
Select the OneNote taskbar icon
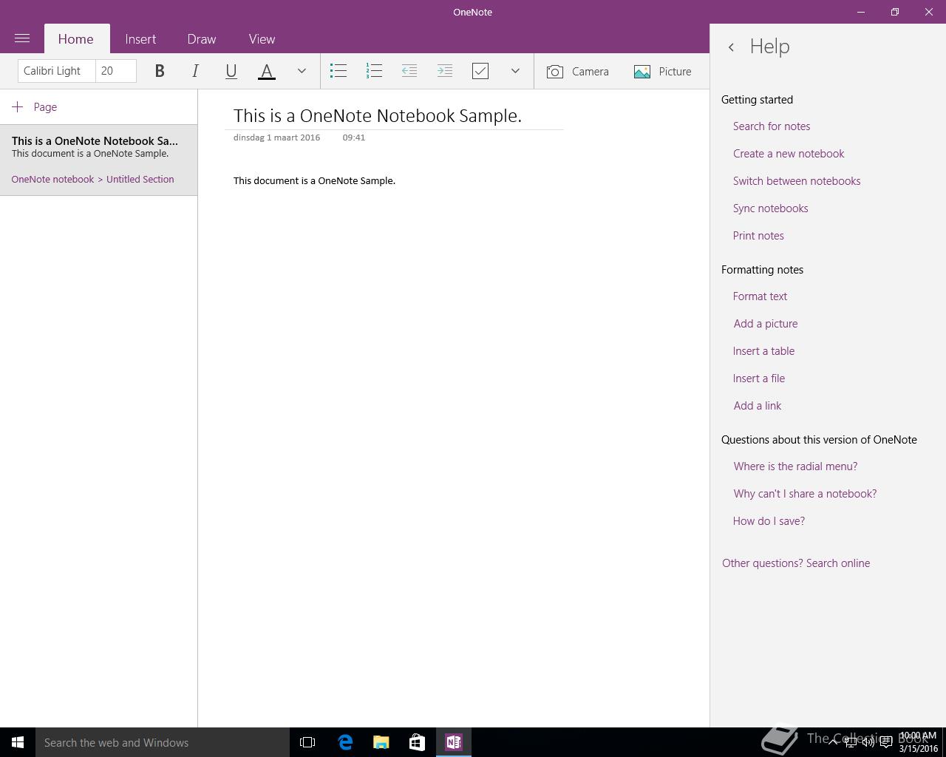click(454, 742)
